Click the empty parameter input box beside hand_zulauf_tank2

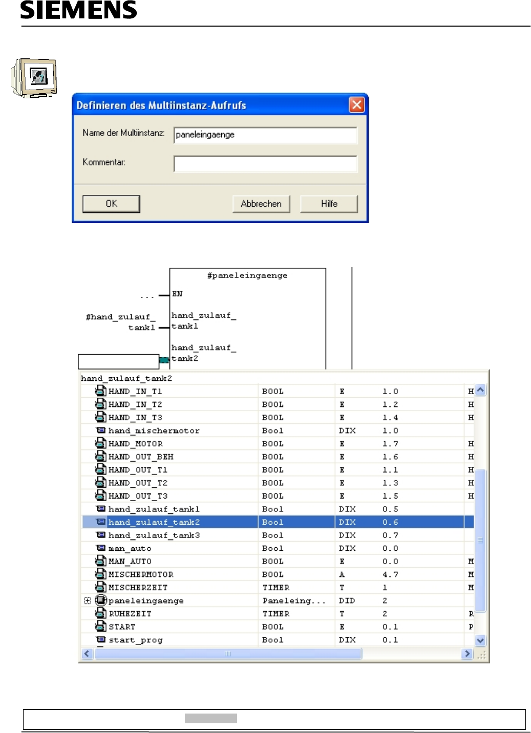click(119, 361)
